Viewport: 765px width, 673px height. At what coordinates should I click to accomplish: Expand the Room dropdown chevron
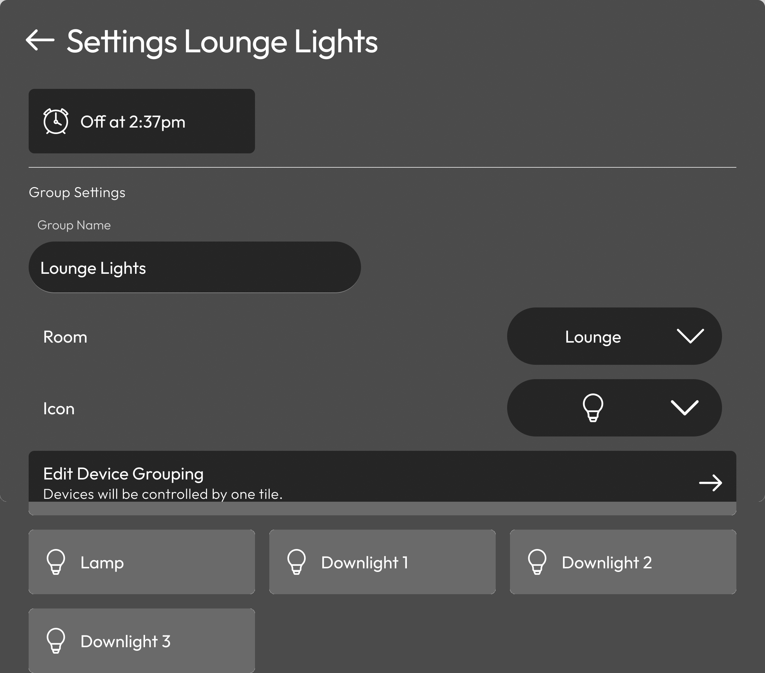coord(690,336)
